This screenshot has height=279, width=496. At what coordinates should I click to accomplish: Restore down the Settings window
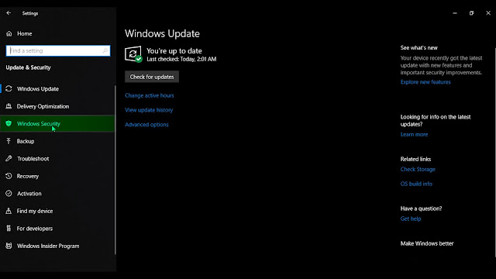tap(472, 13)
